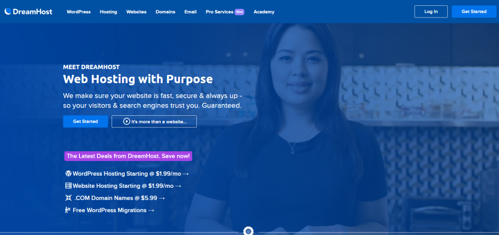Expand the Domains navigation menu

pyautogui.click(x=166, y=12)
